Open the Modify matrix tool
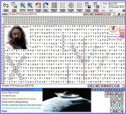 point(14,6)
